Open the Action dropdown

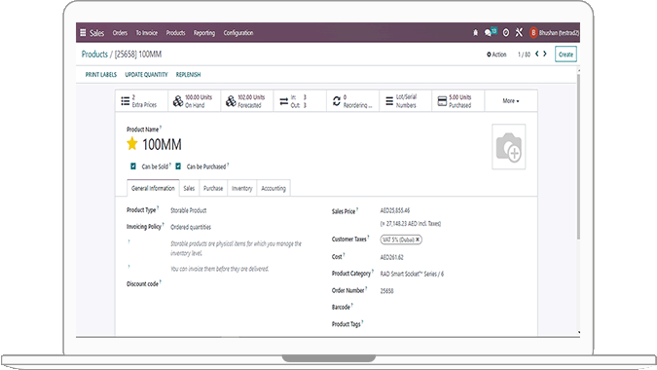[x=496, y=55]
